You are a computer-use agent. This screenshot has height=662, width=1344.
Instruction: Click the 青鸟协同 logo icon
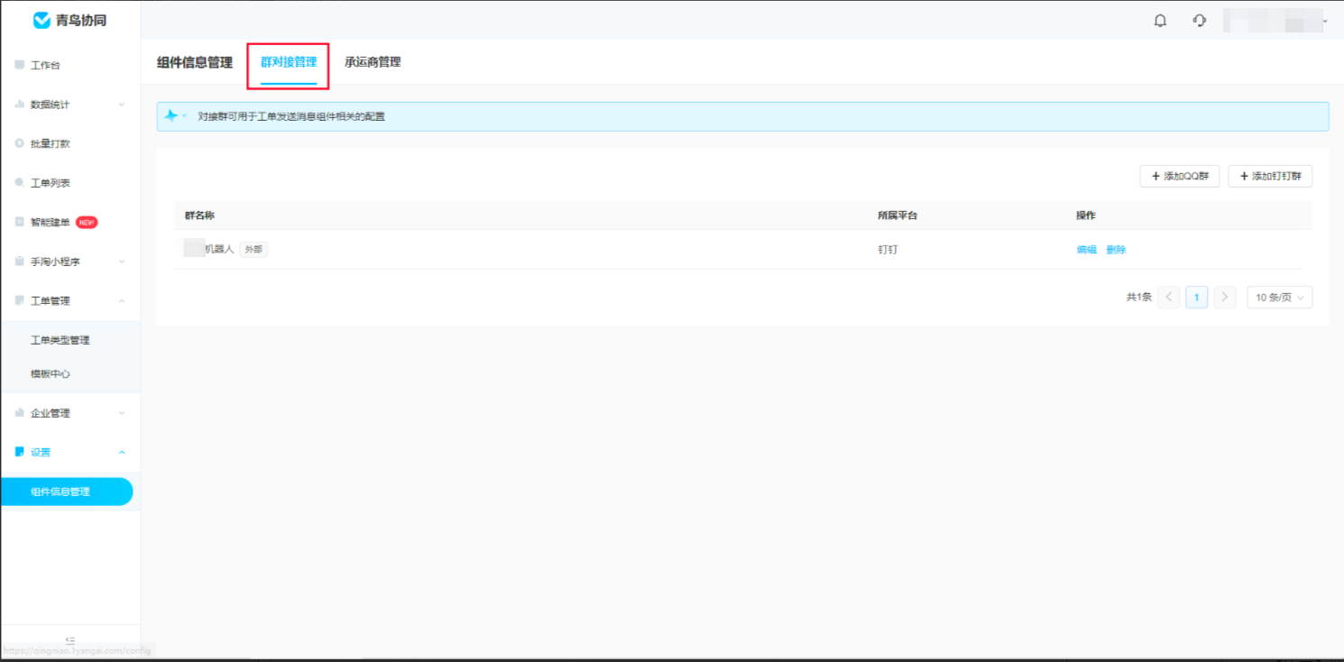(41, 20)
